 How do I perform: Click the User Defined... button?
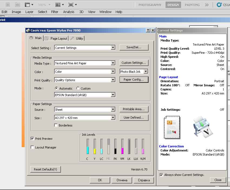coord(134,118)
